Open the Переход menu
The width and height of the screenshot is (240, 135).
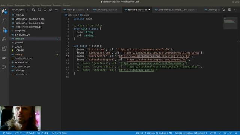click(36, 5)
